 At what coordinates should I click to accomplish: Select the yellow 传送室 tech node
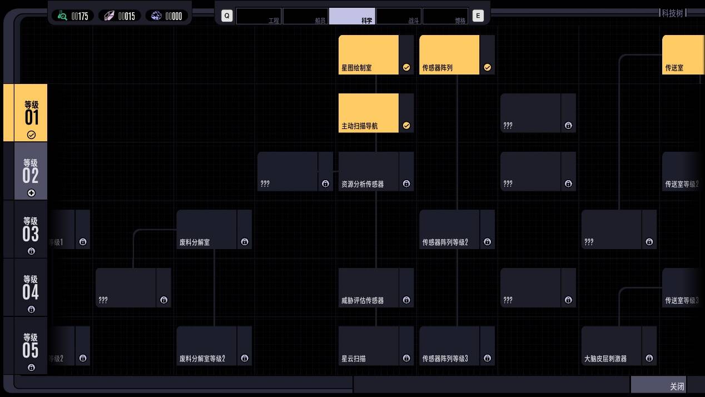[683, 55]
